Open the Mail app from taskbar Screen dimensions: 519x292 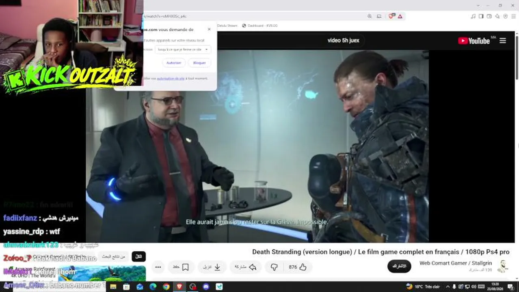pyautogui.click(x=140, y=287)
